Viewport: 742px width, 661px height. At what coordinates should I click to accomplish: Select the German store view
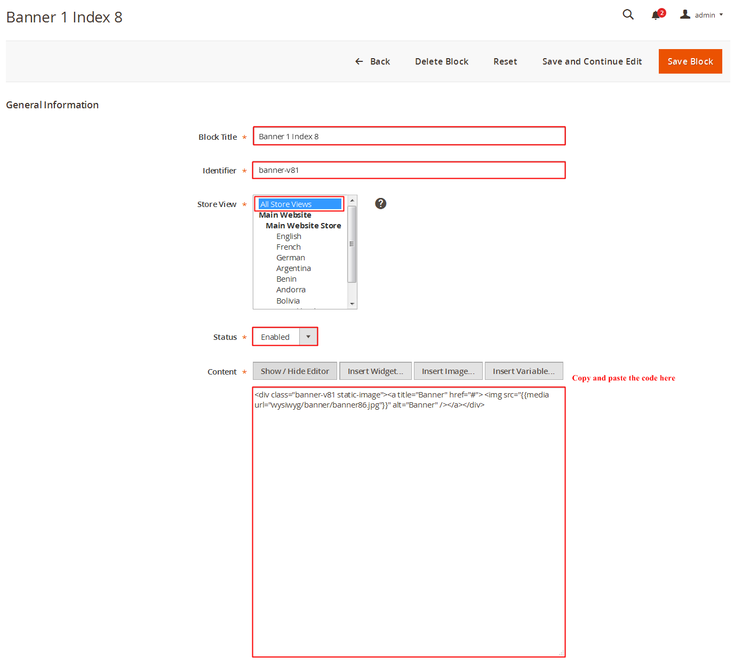pos(291,258)
